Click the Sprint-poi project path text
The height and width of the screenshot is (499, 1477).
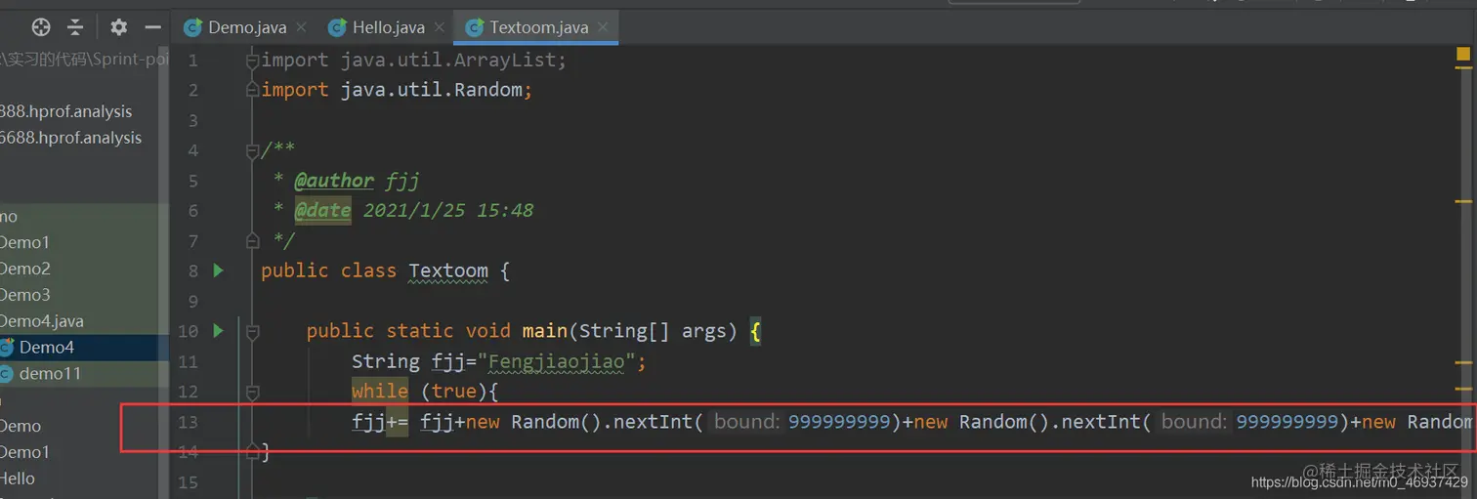pos(84,59)
